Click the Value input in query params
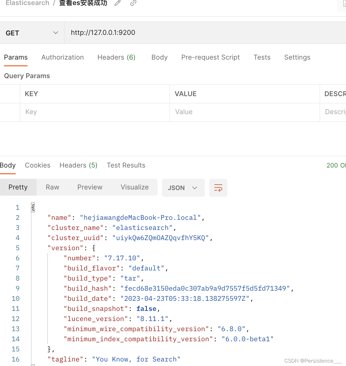346x366 pixels. pos(244,112)
